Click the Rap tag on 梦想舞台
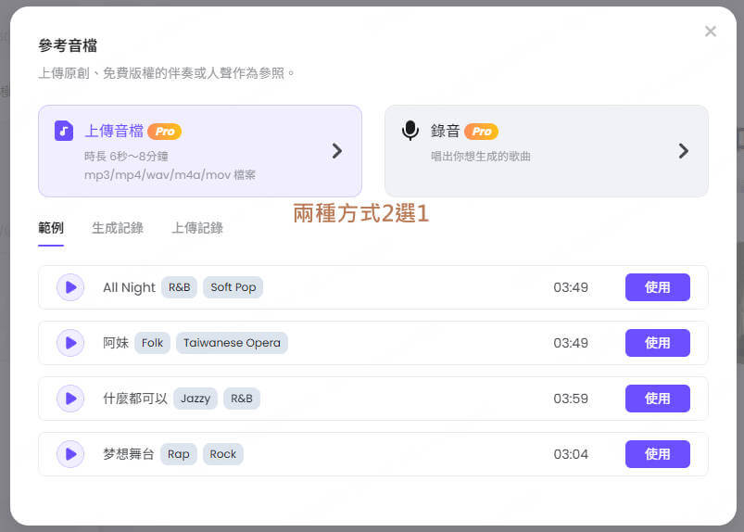The width and height of the screenshot is (744, 532). tap(179, 454)
